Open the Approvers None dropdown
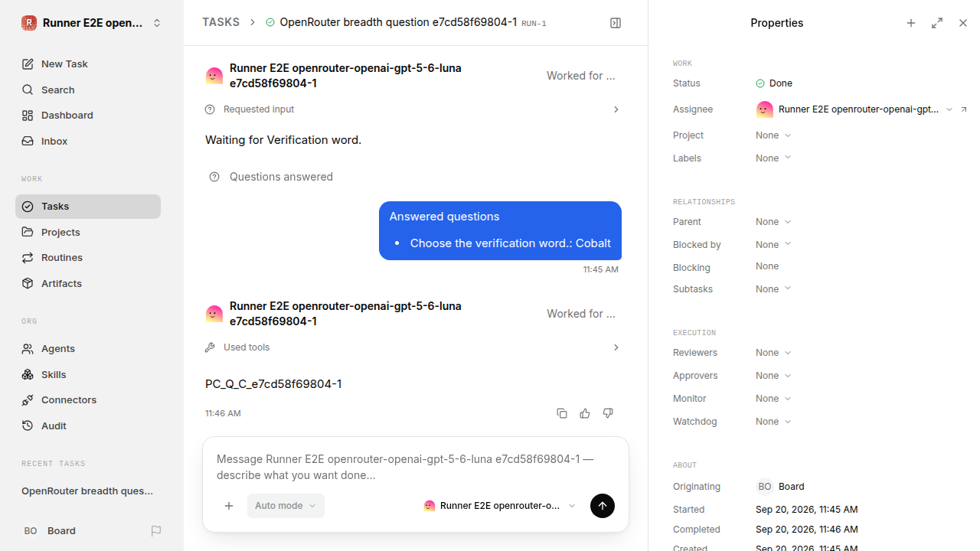 coord(773,376)
